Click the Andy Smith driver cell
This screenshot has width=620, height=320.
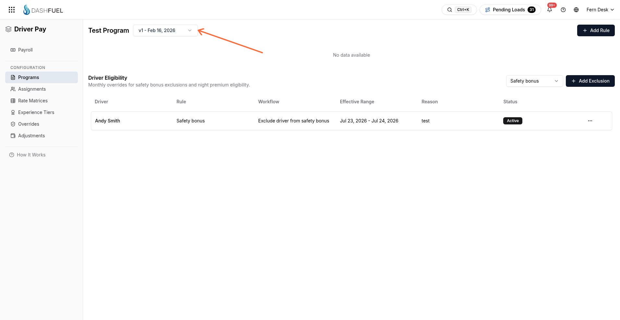[107, 121]
